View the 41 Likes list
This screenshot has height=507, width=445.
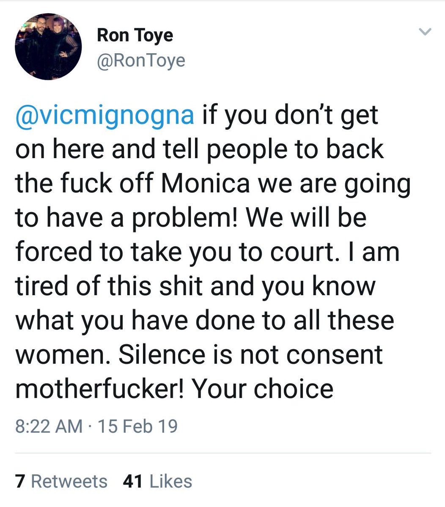click(x=157, y=481)
